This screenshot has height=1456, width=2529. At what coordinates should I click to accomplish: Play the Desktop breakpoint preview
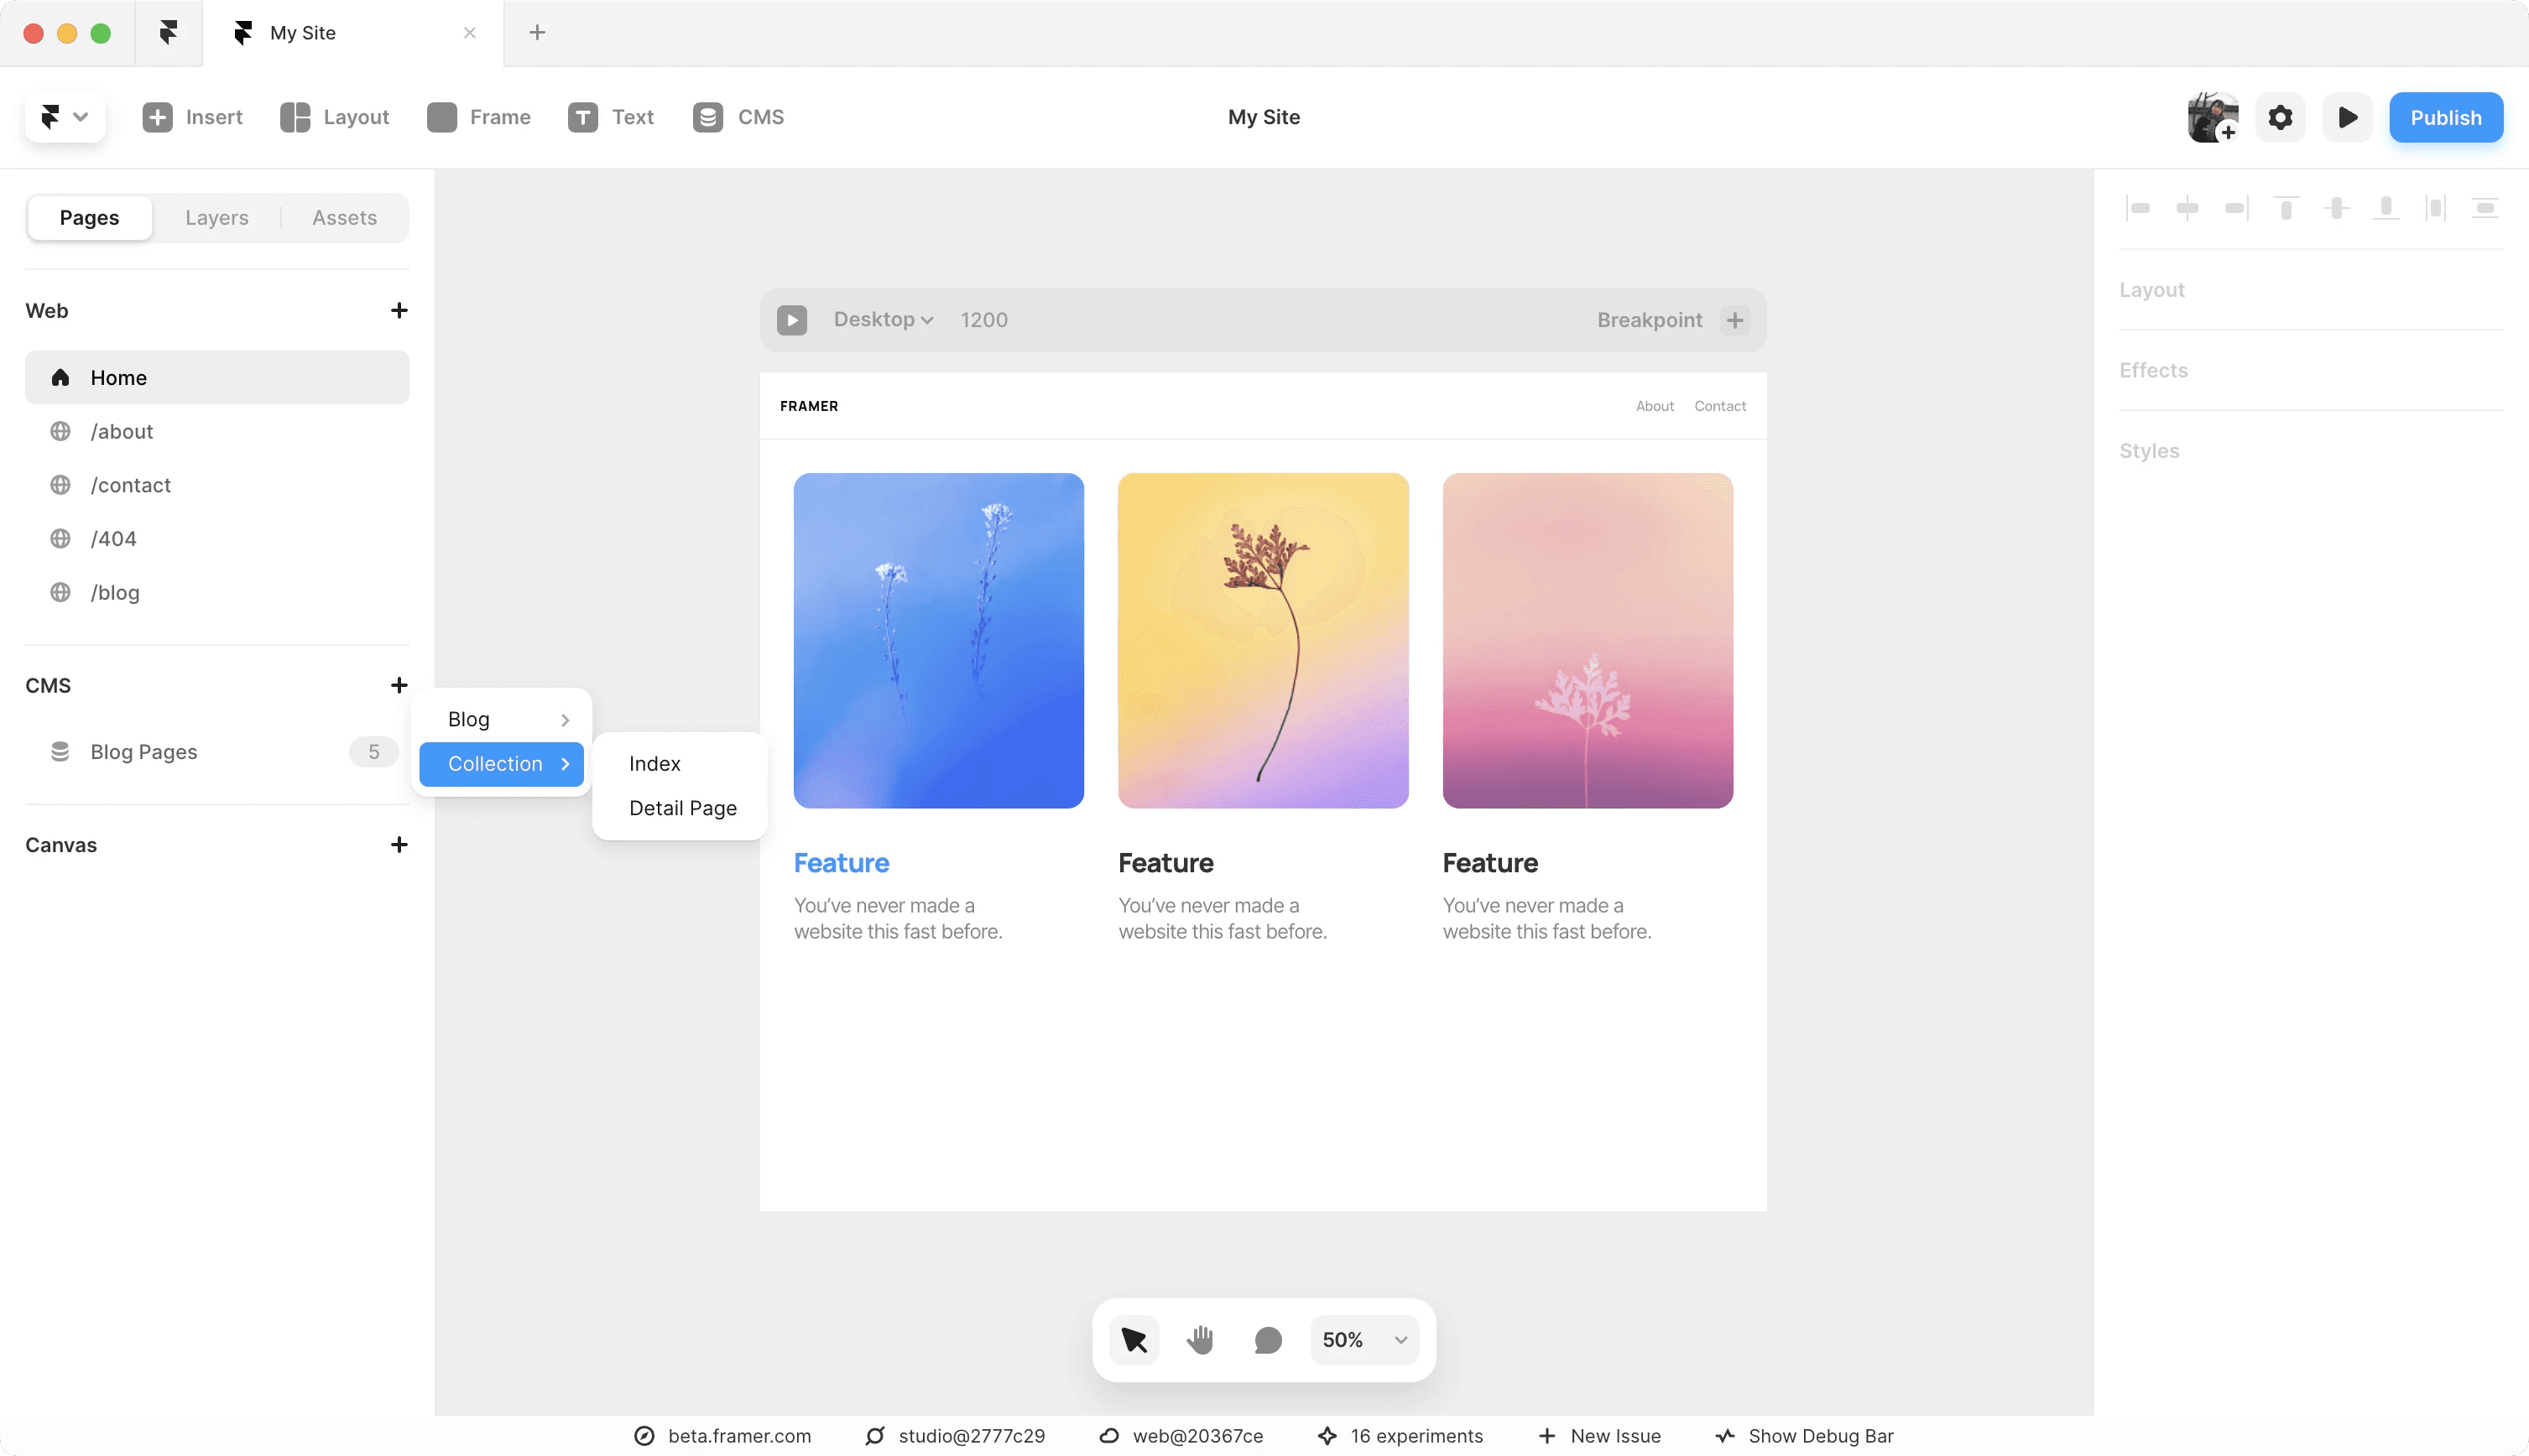pyautogui.click(x=791, y=320)
